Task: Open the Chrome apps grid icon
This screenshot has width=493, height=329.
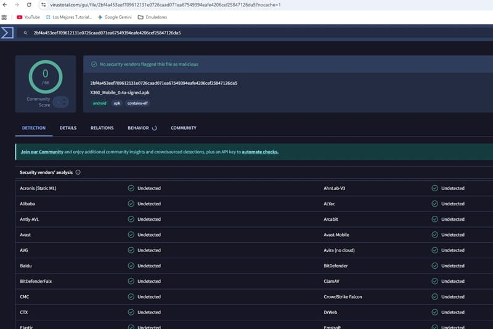Action: click(x=5, y=17)
